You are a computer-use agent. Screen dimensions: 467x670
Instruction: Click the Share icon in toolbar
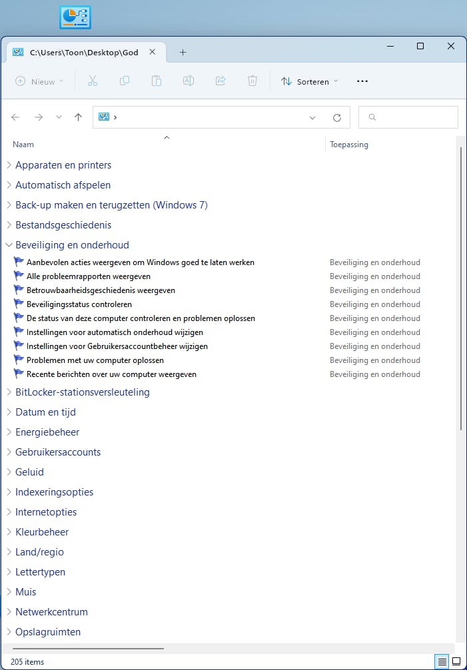[x=221, y=81]
